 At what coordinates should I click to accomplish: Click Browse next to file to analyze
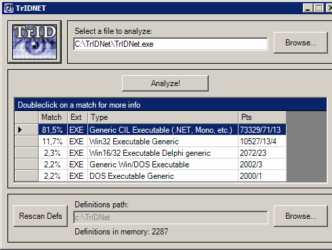[x=301, y=43]
